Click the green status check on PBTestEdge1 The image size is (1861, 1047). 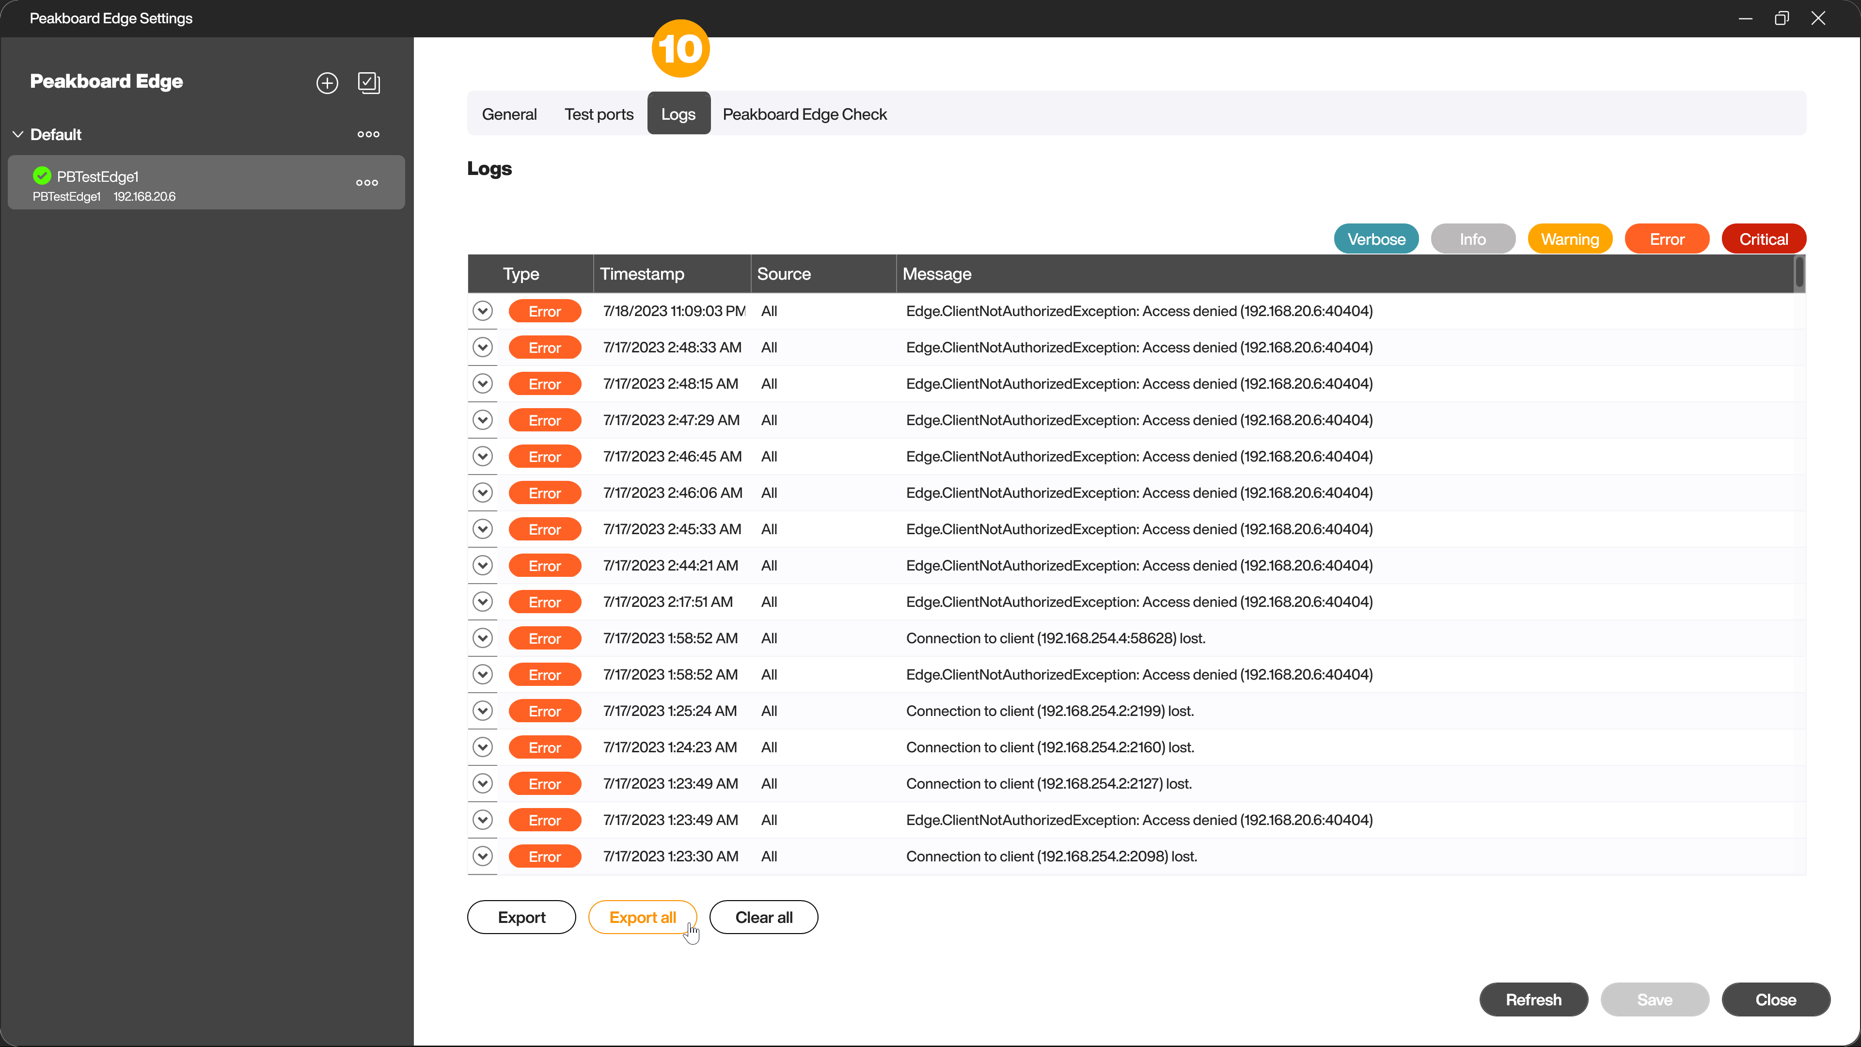[42, 175]
